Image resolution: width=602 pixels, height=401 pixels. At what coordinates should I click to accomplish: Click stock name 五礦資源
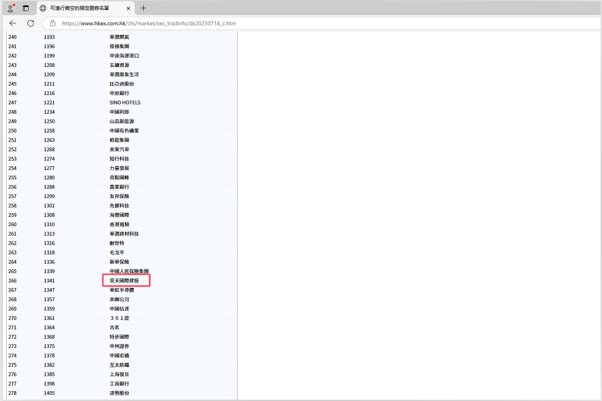119,65
